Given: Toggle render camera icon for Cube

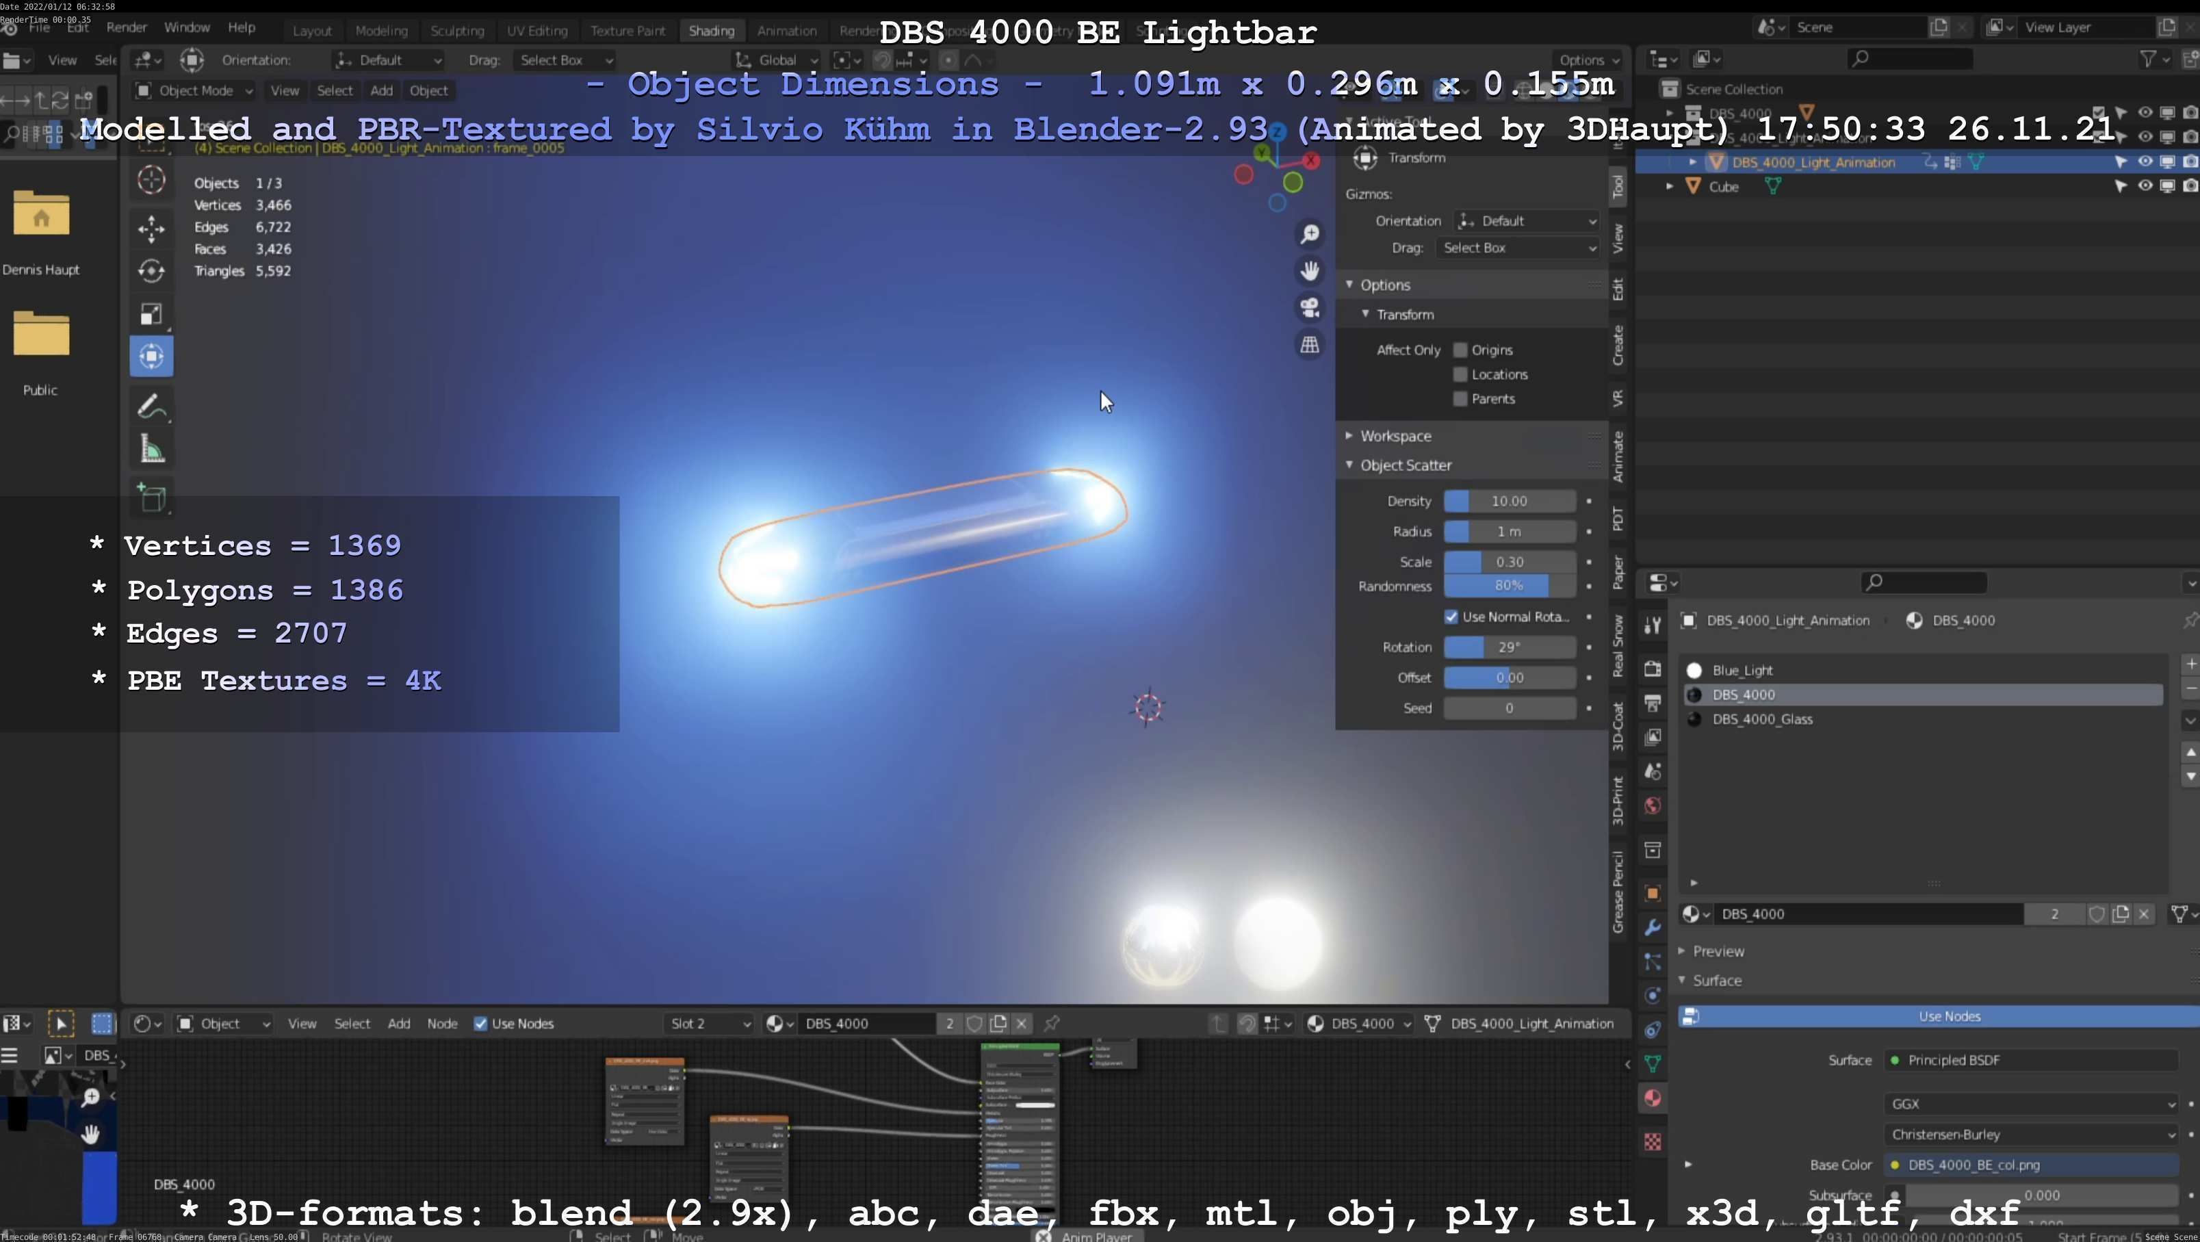Looking at the screenshot, I should (2190, 185).
